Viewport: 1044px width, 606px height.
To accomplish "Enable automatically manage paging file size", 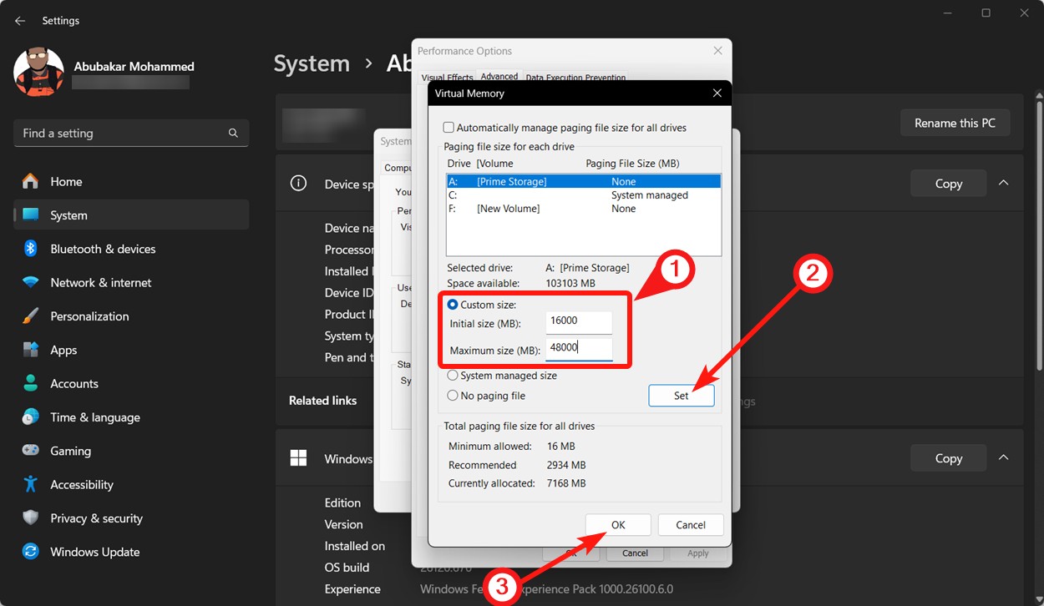I will pyautogui.click(x=449, y=127).
